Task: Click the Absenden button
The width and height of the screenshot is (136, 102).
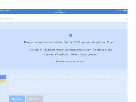Action: point(17,99)
